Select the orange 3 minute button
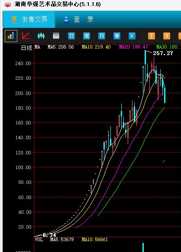This screenshot has height=252, width=181. pyautogui.click(x=167, y=36)
